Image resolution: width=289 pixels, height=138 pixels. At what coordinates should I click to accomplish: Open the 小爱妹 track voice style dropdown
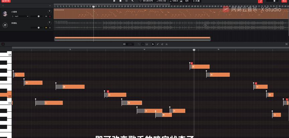[20, 16]
